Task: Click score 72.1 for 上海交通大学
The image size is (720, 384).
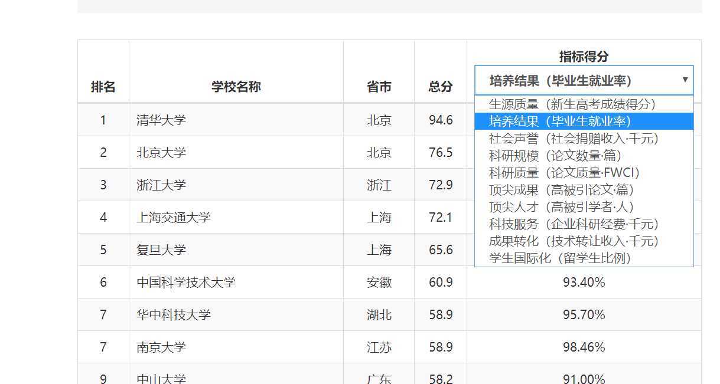Action: pyautogui.click(x=441, y=218)
